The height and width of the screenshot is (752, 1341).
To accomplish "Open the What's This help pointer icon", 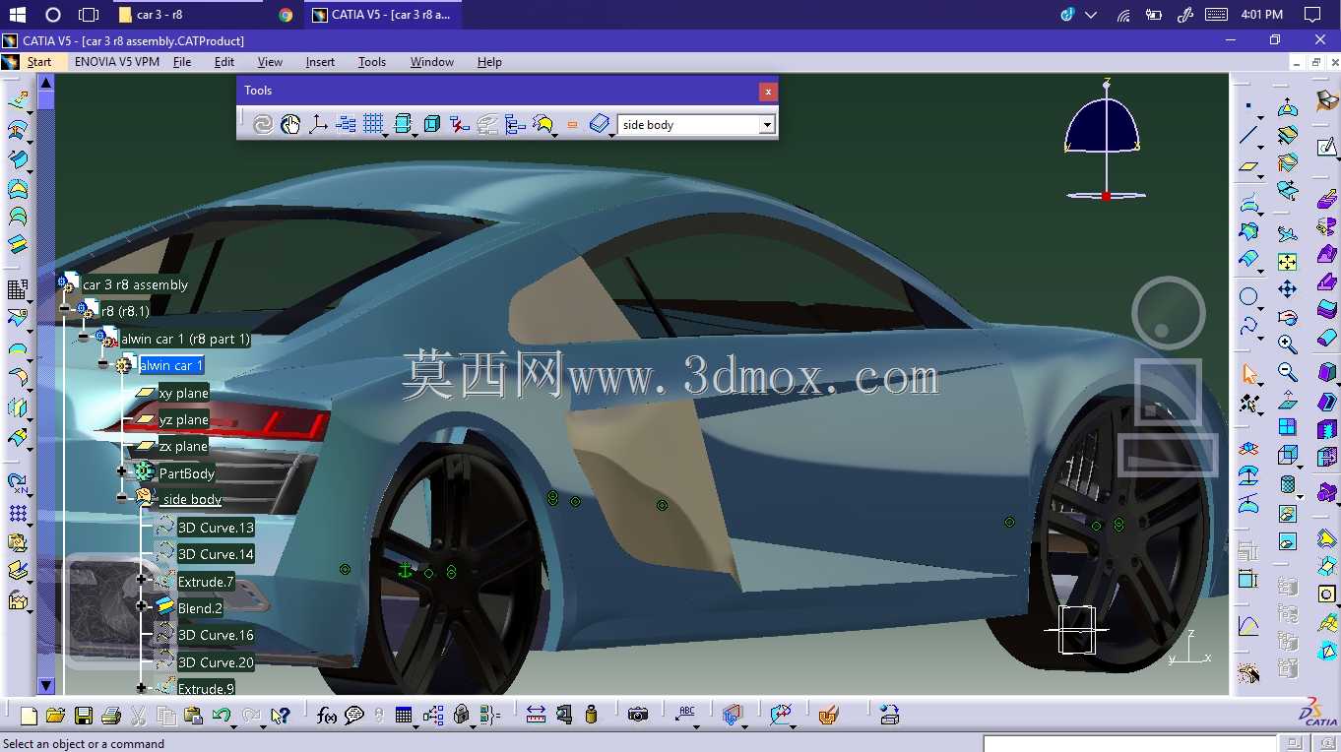I will (281, 716).
